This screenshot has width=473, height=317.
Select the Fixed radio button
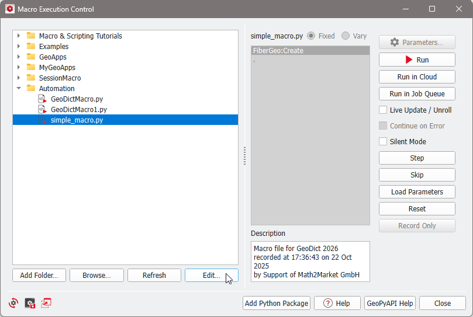(311, 36)
